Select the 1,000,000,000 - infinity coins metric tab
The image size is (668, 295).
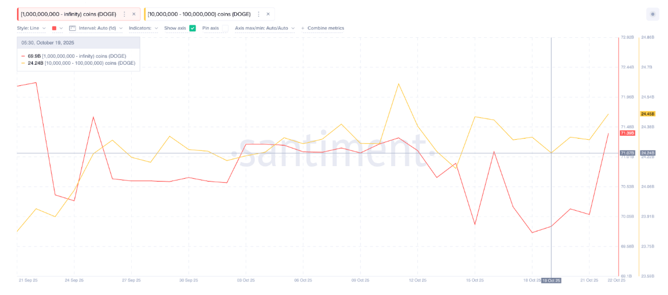coord(68,14)
